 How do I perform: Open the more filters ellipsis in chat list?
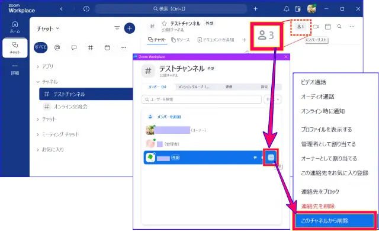124,47
